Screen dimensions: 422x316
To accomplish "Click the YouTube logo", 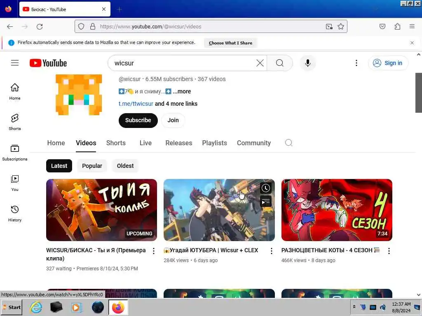I will 48,63.
